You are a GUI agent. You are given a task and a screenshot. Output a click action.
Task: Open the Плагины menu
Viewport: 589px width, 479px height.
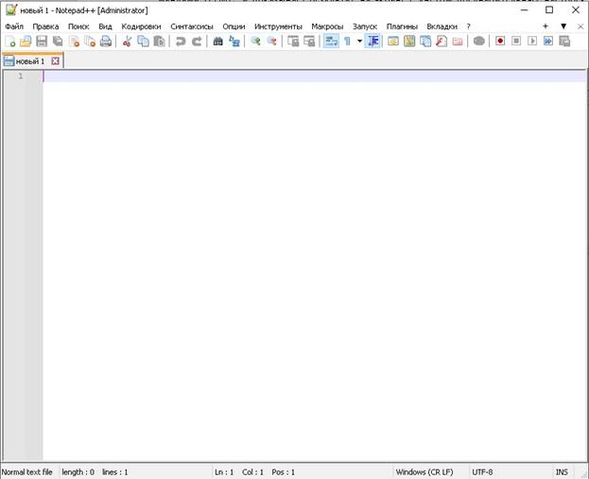[402, 26]
